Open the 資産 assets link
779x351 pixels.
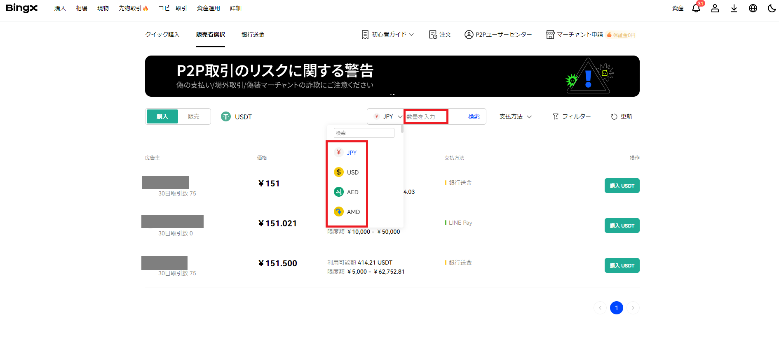(x=678, y=8)
